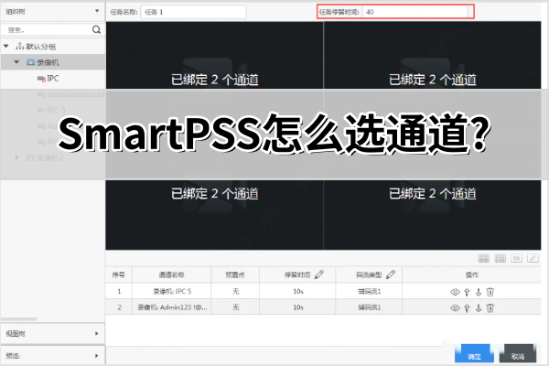Click the 确定 confirm button
This screenshot has height=366, width=549.
pos(474,355)
